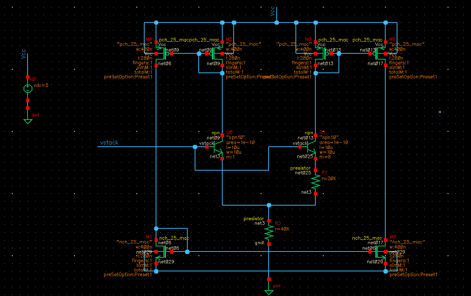Select the R7 resistor zigzag symbol
Viewport: 471px width, 296px height.
coord(316,181)
